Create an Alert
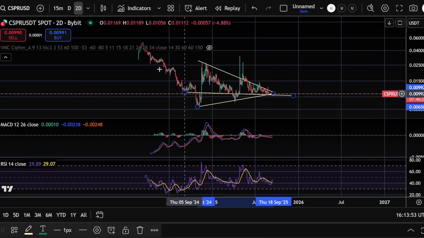Viewport: 424px width, 238px height. (196, 8)
